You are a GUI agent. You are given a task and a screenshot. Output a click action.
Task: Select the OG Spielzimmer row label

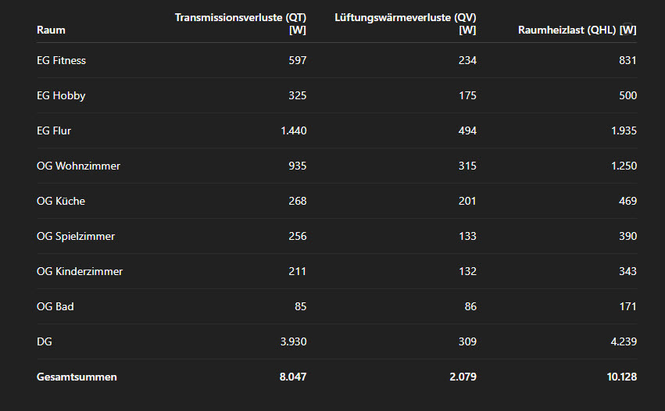coord(76,236)
